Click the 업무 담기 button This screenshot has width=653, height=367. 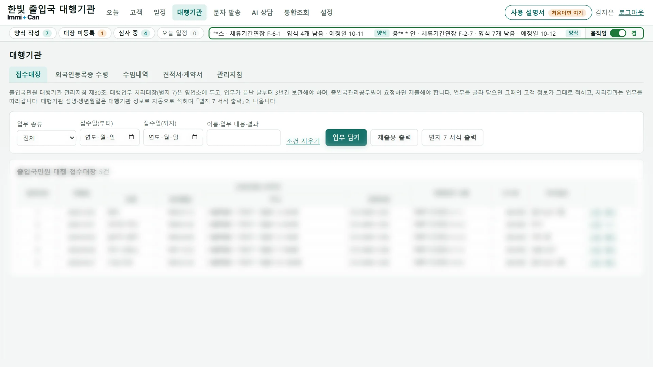[x=346, y=137]
